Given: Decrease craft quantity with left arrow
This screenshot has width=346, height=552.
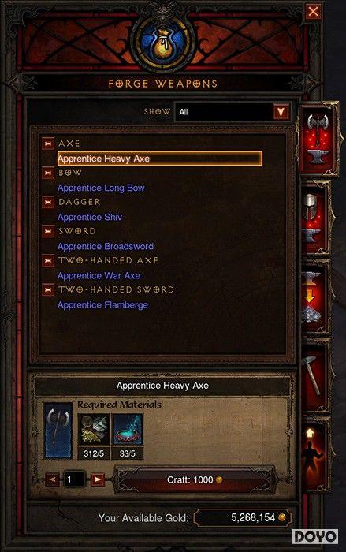Looking at the screenshot, I should 53,479.
